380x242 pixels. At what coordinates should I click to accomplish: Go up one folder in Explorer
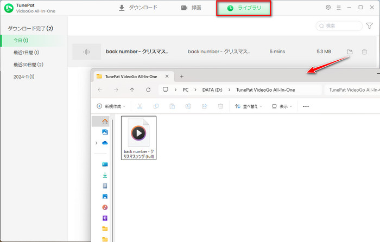pyautogui.click(x=132, y=90)
